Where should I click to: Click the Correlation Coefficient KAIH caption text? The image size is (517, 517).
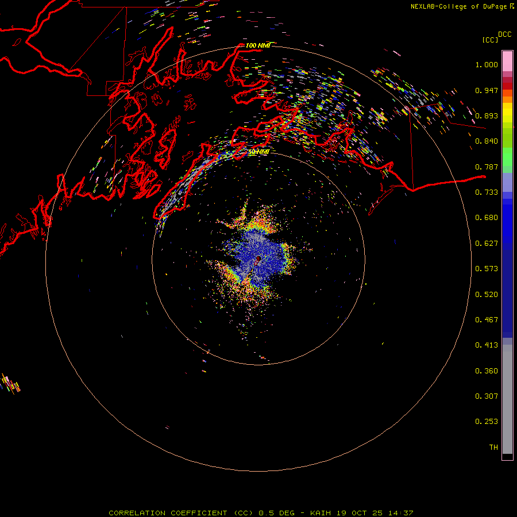[x=261, y=513]
